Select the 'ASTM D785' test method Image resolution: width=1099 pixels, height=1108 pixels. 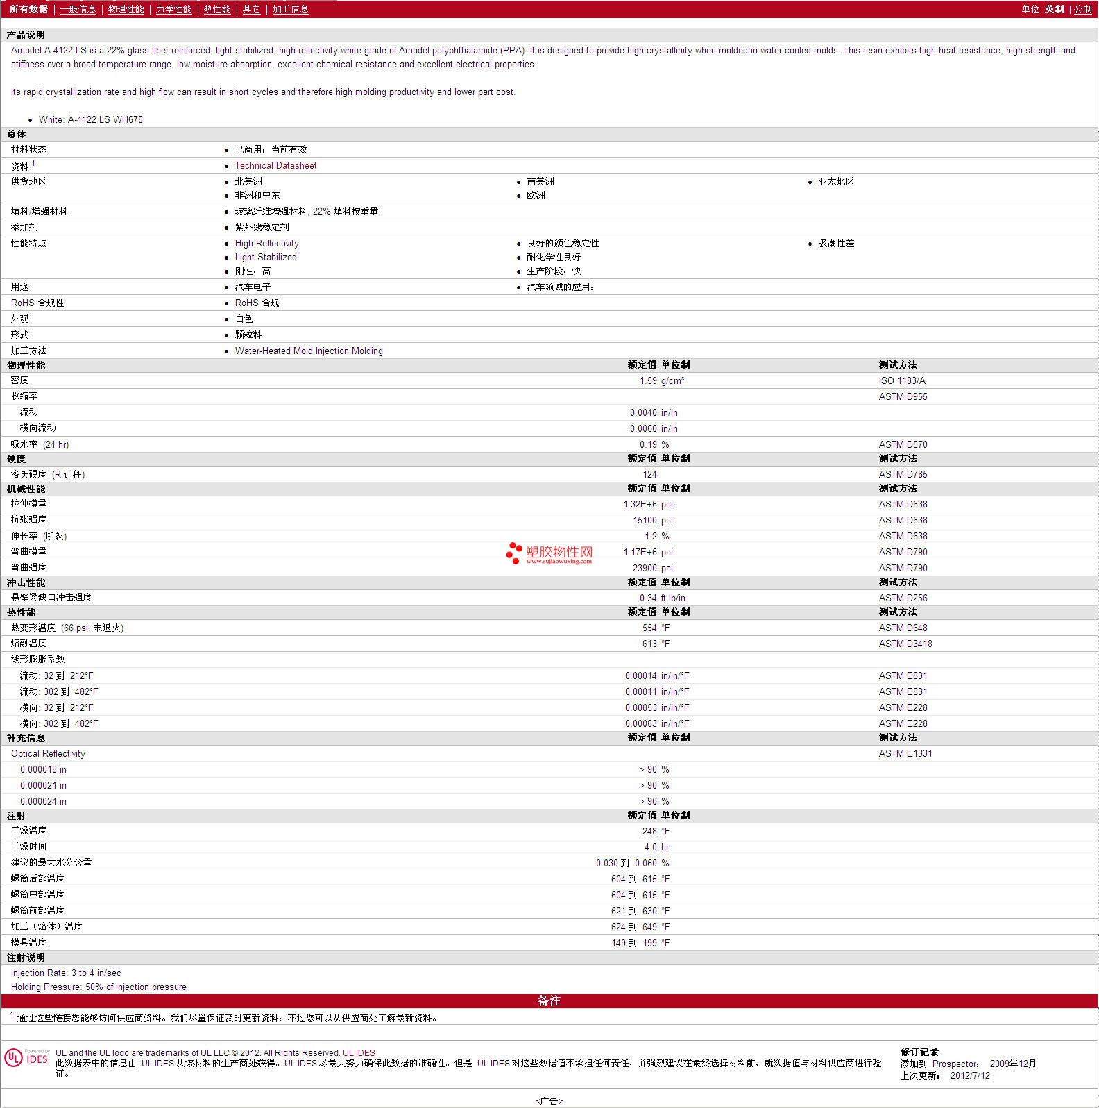(x=903, y=474)
